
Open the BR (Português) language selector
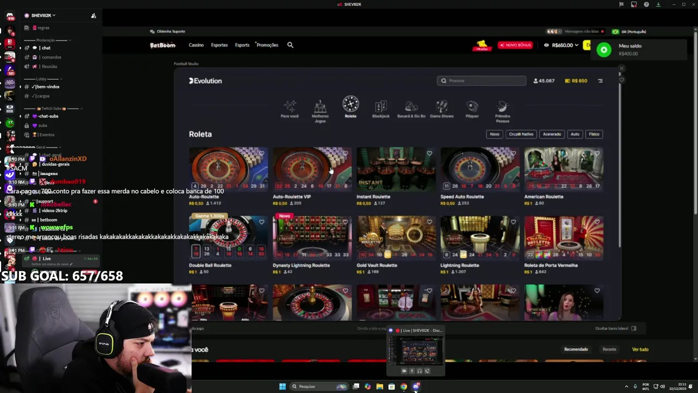pos(629,32)
